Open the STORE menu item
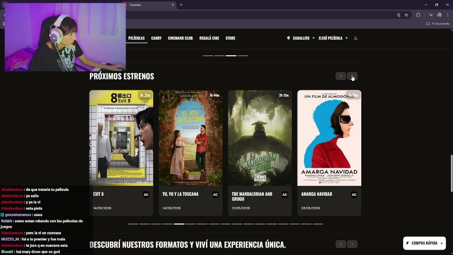Screen dimensions: 453x255 click(230, 38)
